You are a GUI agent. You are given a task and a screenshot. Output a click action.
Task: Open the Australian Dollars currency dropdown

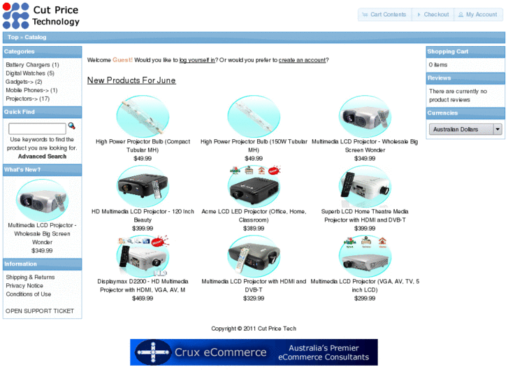click(x=465, y=129)
